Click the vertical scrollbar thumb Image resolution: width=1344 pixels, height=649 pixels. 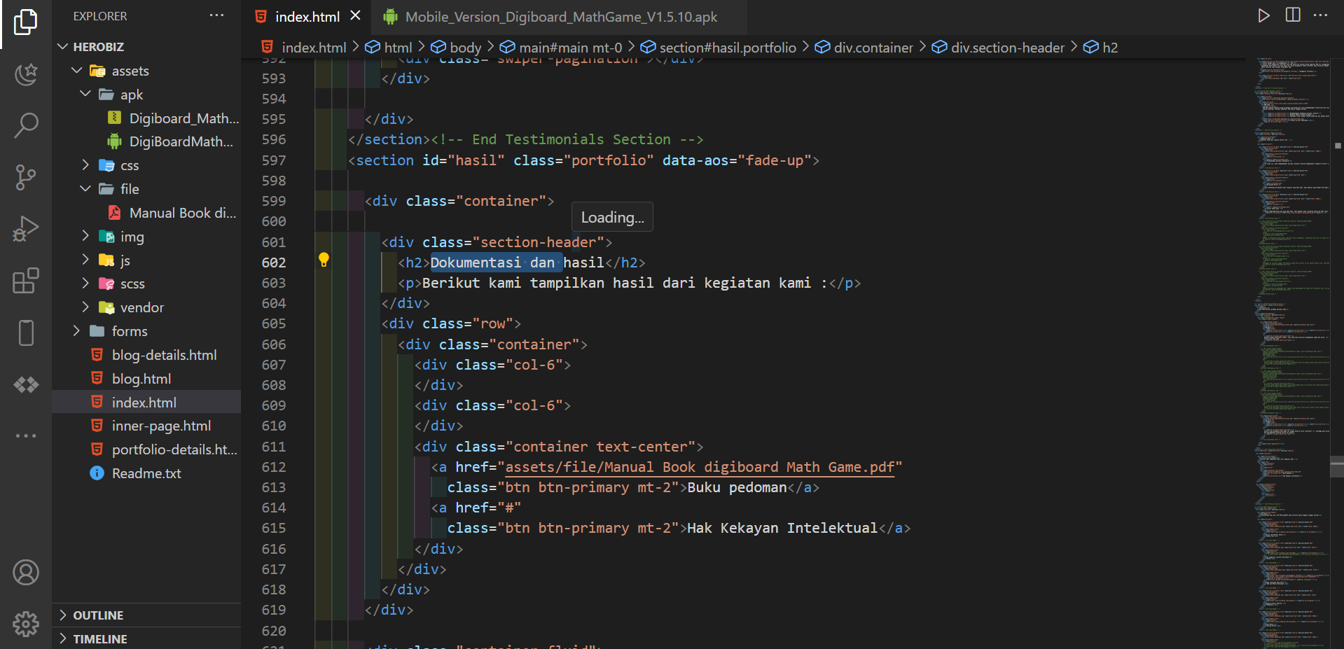coord(1337,466)
